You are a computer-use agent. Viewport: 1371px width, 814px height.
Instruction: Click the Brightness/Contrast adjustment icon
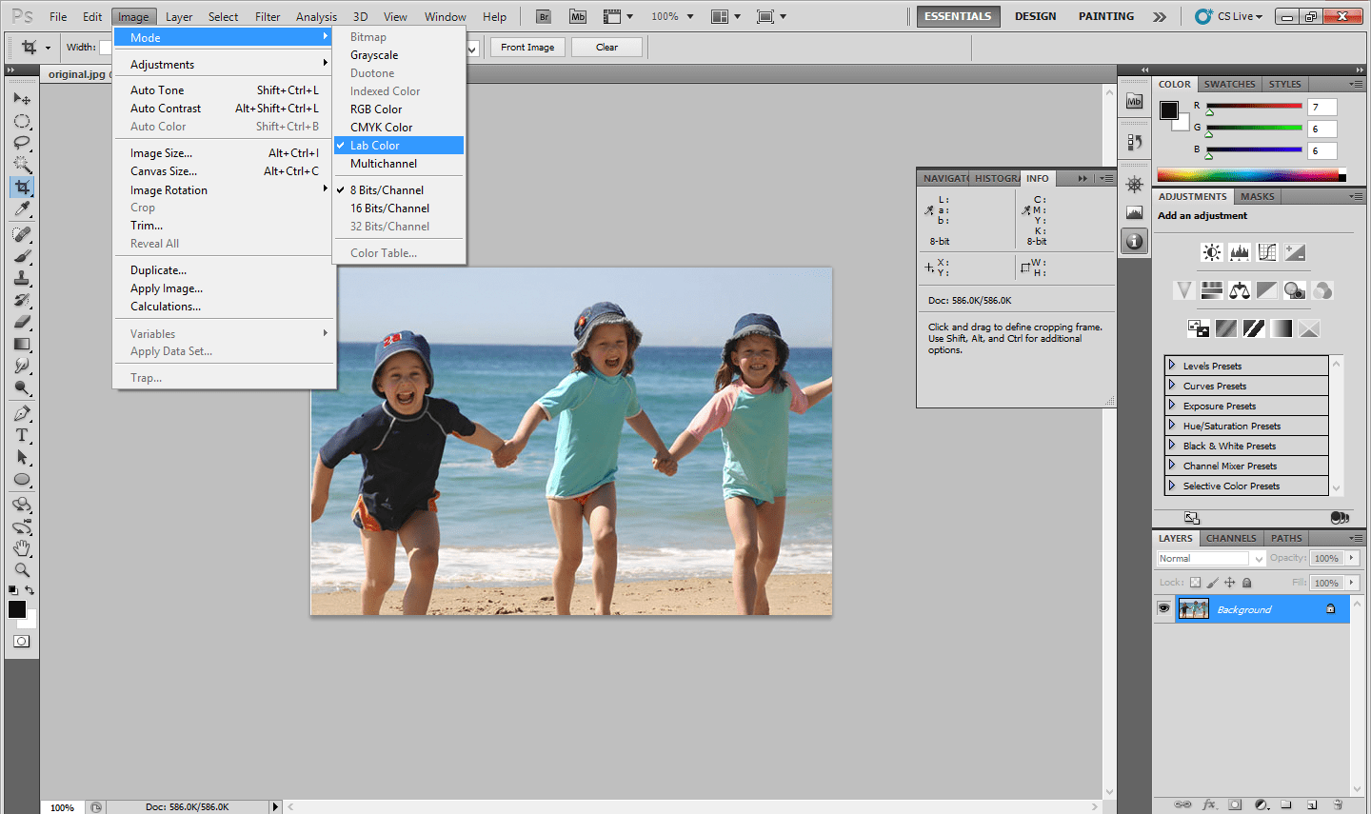click(1212, 252)
